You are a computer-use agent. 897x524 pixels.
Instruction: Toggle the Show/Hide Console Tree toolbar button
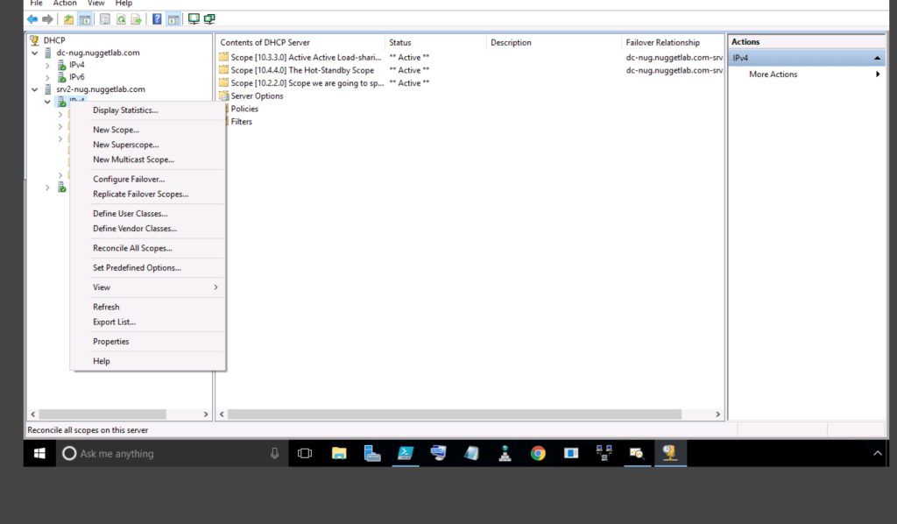84,19
